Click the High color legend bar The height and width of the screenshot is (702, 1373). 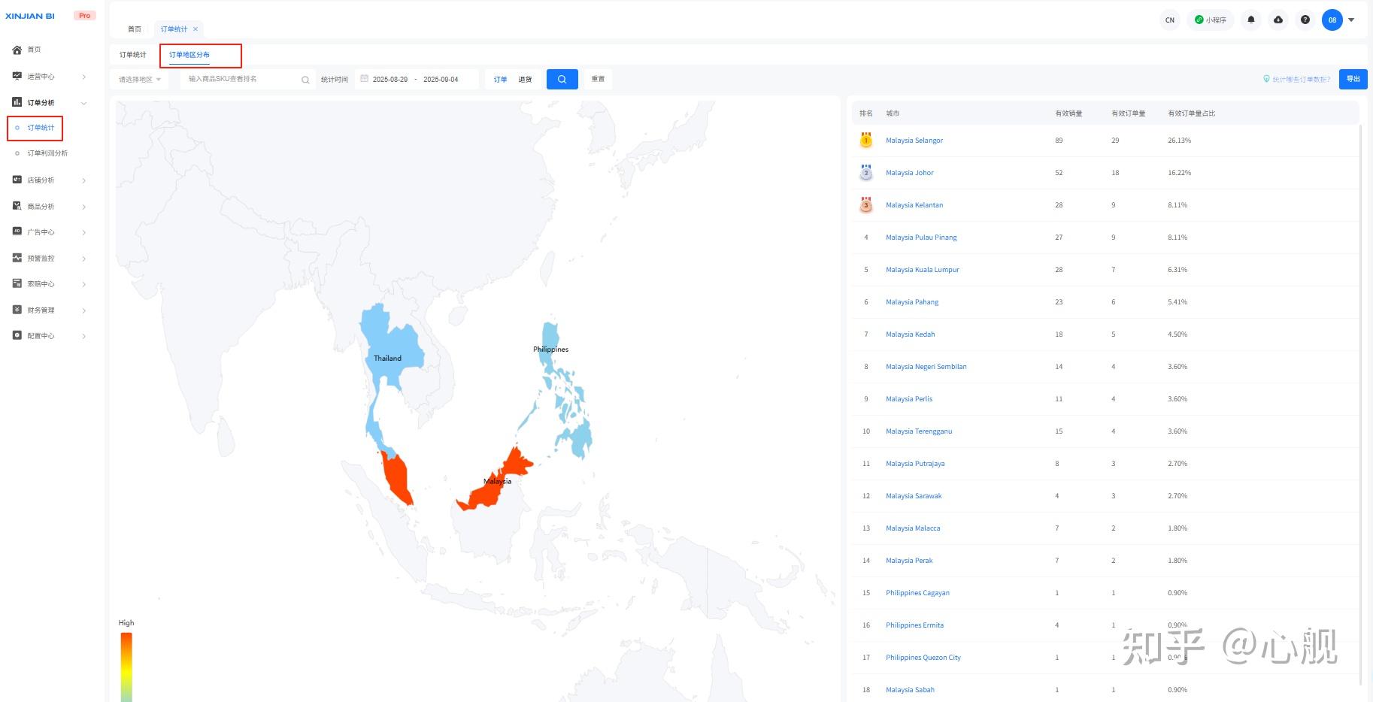coord(126,665)
